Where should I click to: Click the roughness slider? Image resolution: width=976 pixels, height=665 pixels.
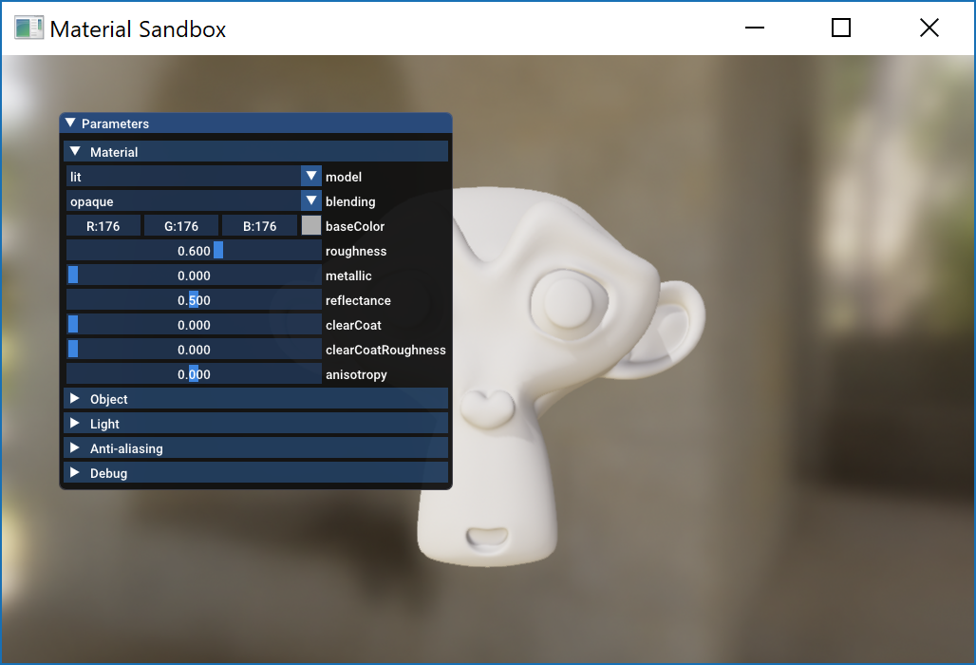(194, 250)
